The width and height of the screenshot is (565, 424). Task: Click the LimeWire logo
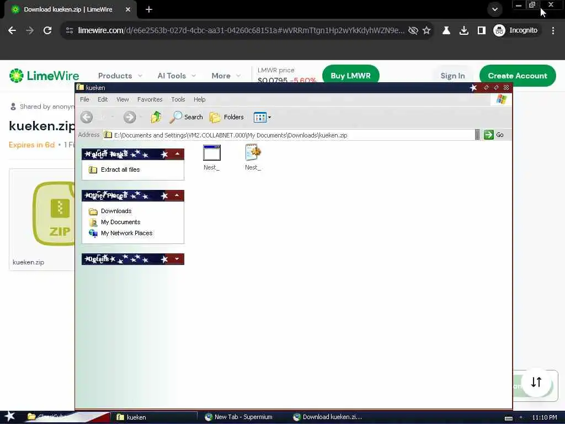click(44, 76)
